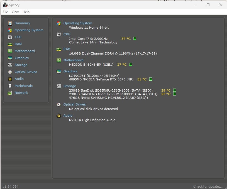Click the Network card icon in sidebar
This screenshot has width=227, height=189.
(x=10, y=93)
